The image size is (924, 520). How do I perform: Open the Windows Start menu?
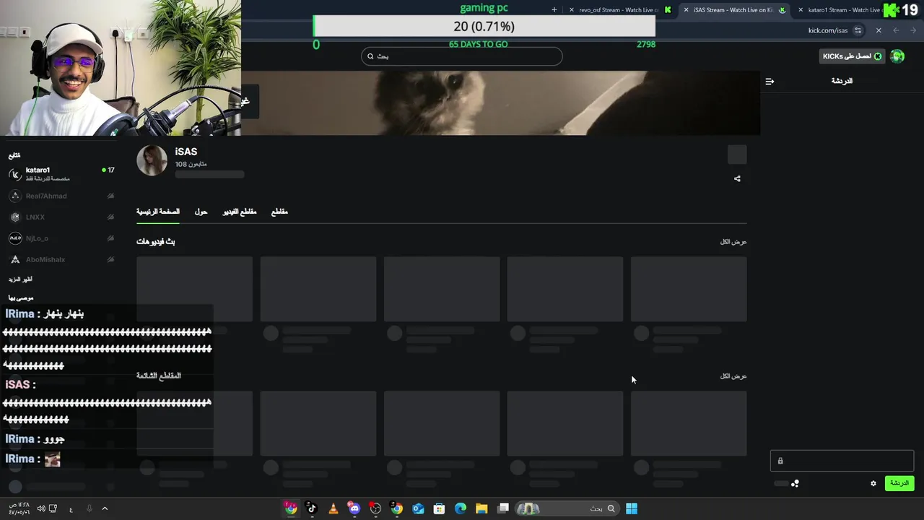[x=632, y=508]
